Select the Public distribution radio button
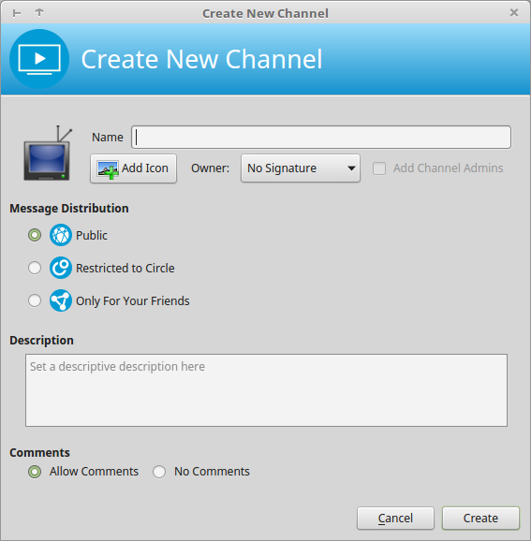Screen dimensions: 531x541 (x=35, y=235)
